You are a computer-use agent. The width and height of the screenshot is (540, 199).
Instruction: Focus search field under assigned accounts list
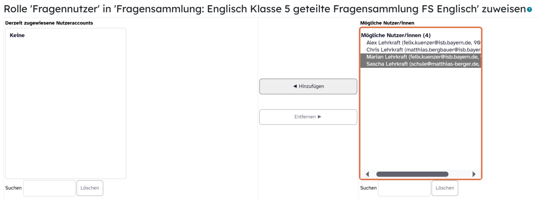[x=49, y=188]
